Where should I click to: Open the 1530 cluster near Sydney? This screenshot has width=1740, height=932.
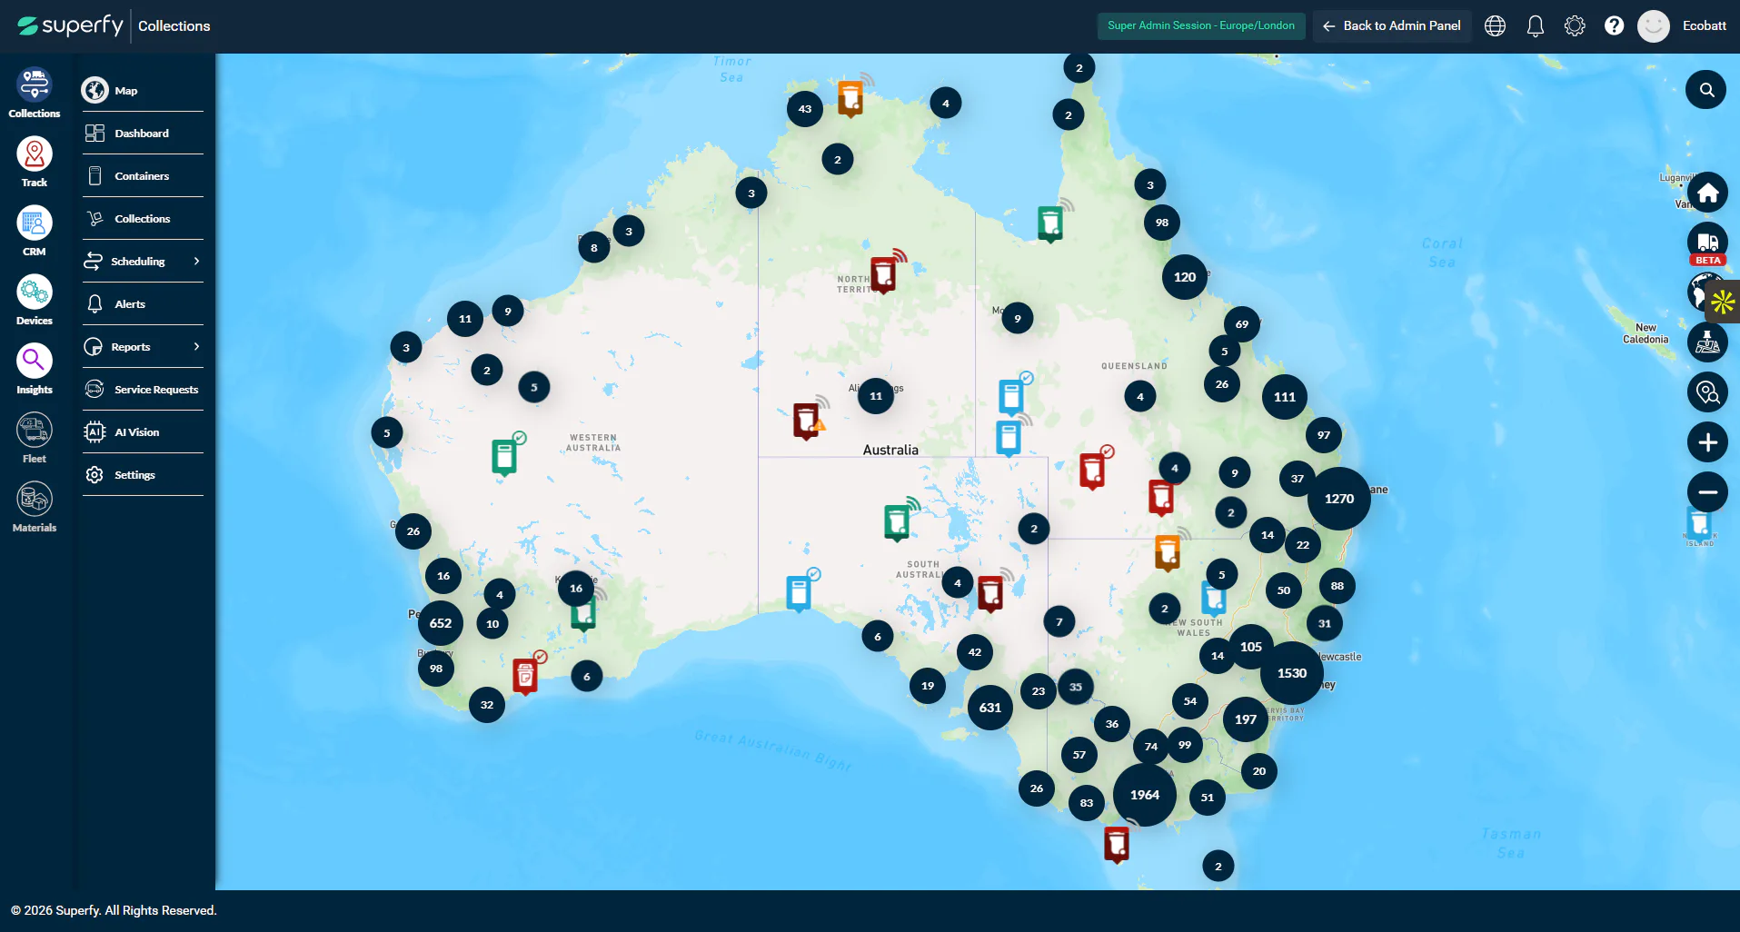coord(1292,673)
